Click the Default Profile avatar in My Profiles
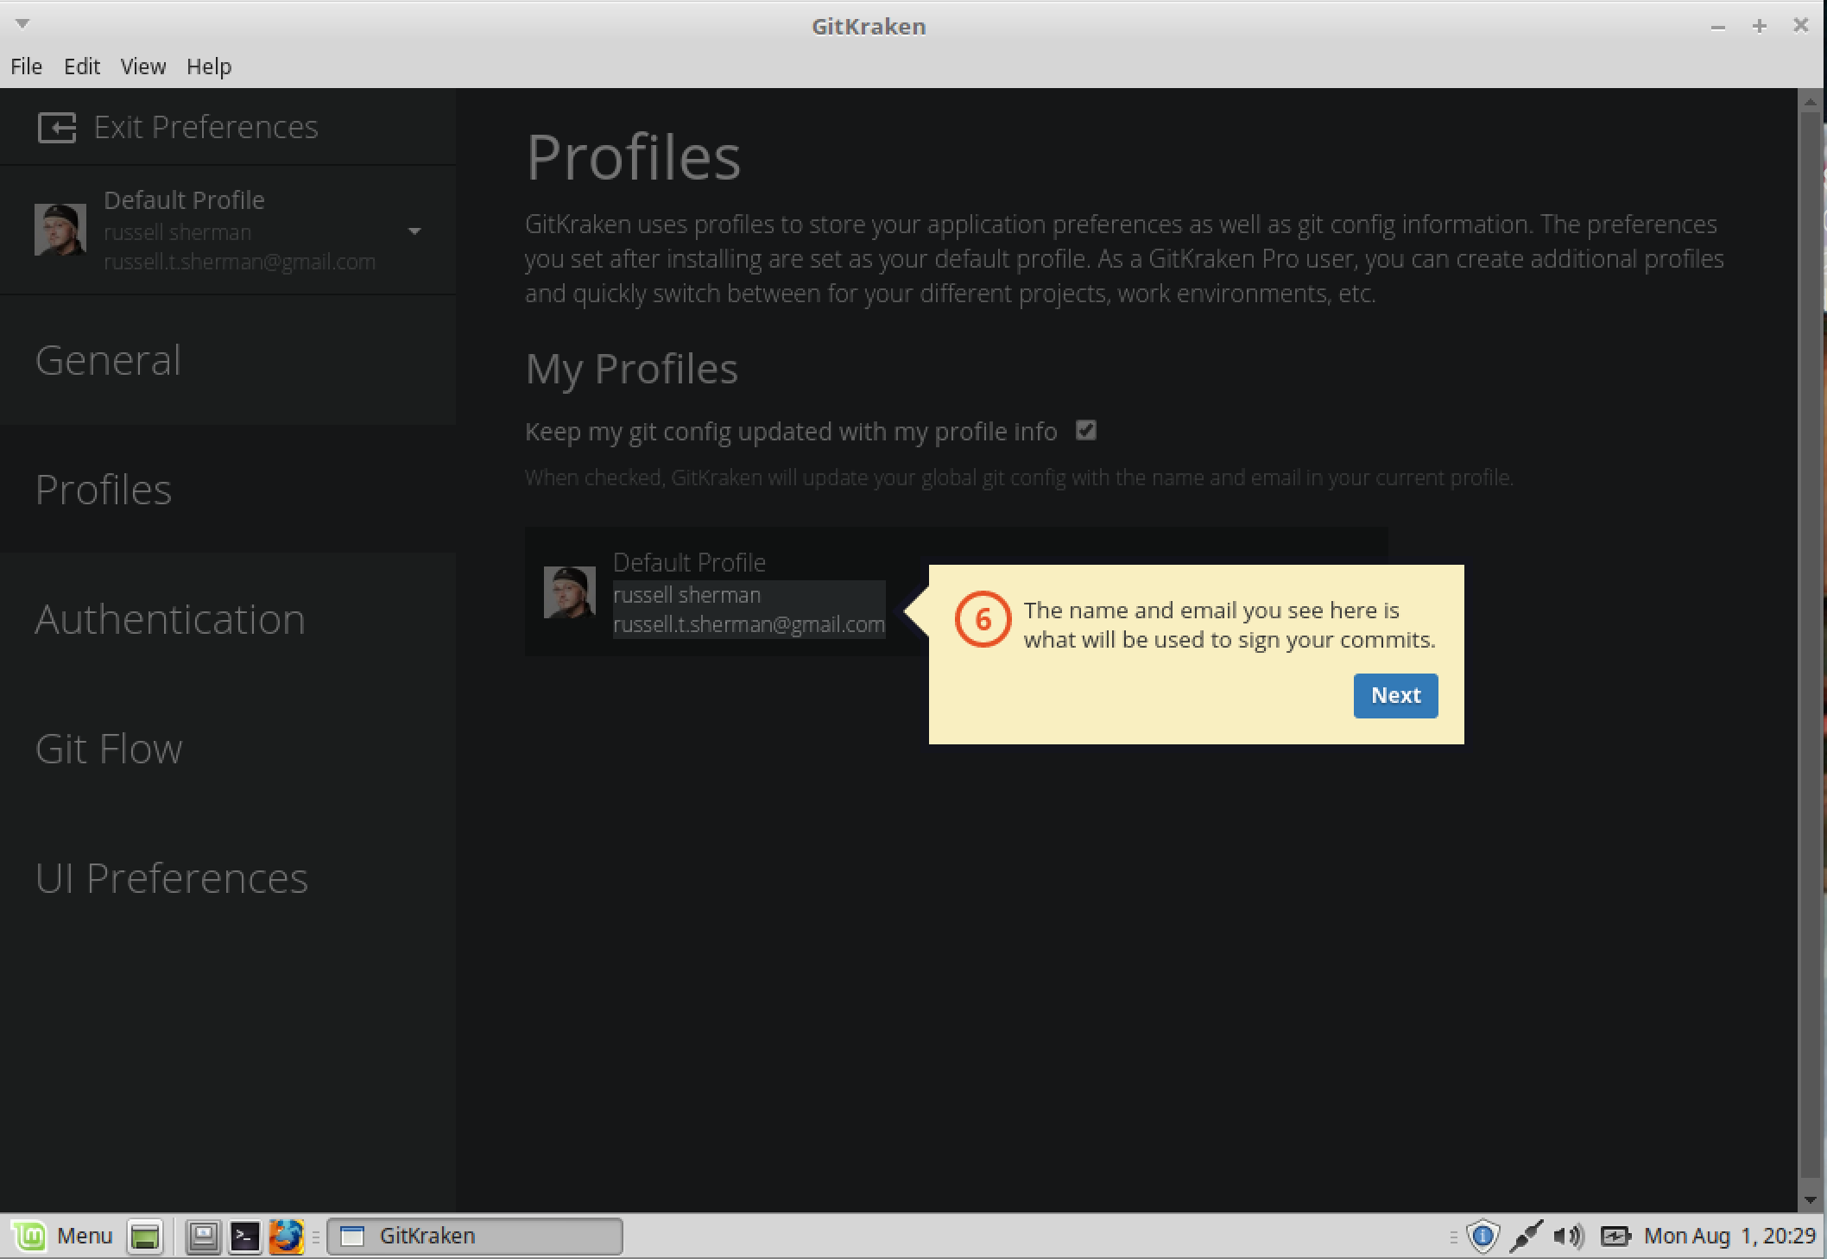1827x1259 pixels. tap(570, 592)
